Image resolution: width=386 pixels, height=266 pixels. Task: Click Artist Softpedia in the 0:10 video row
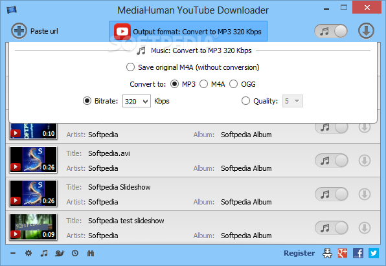[x=103, y=135]
